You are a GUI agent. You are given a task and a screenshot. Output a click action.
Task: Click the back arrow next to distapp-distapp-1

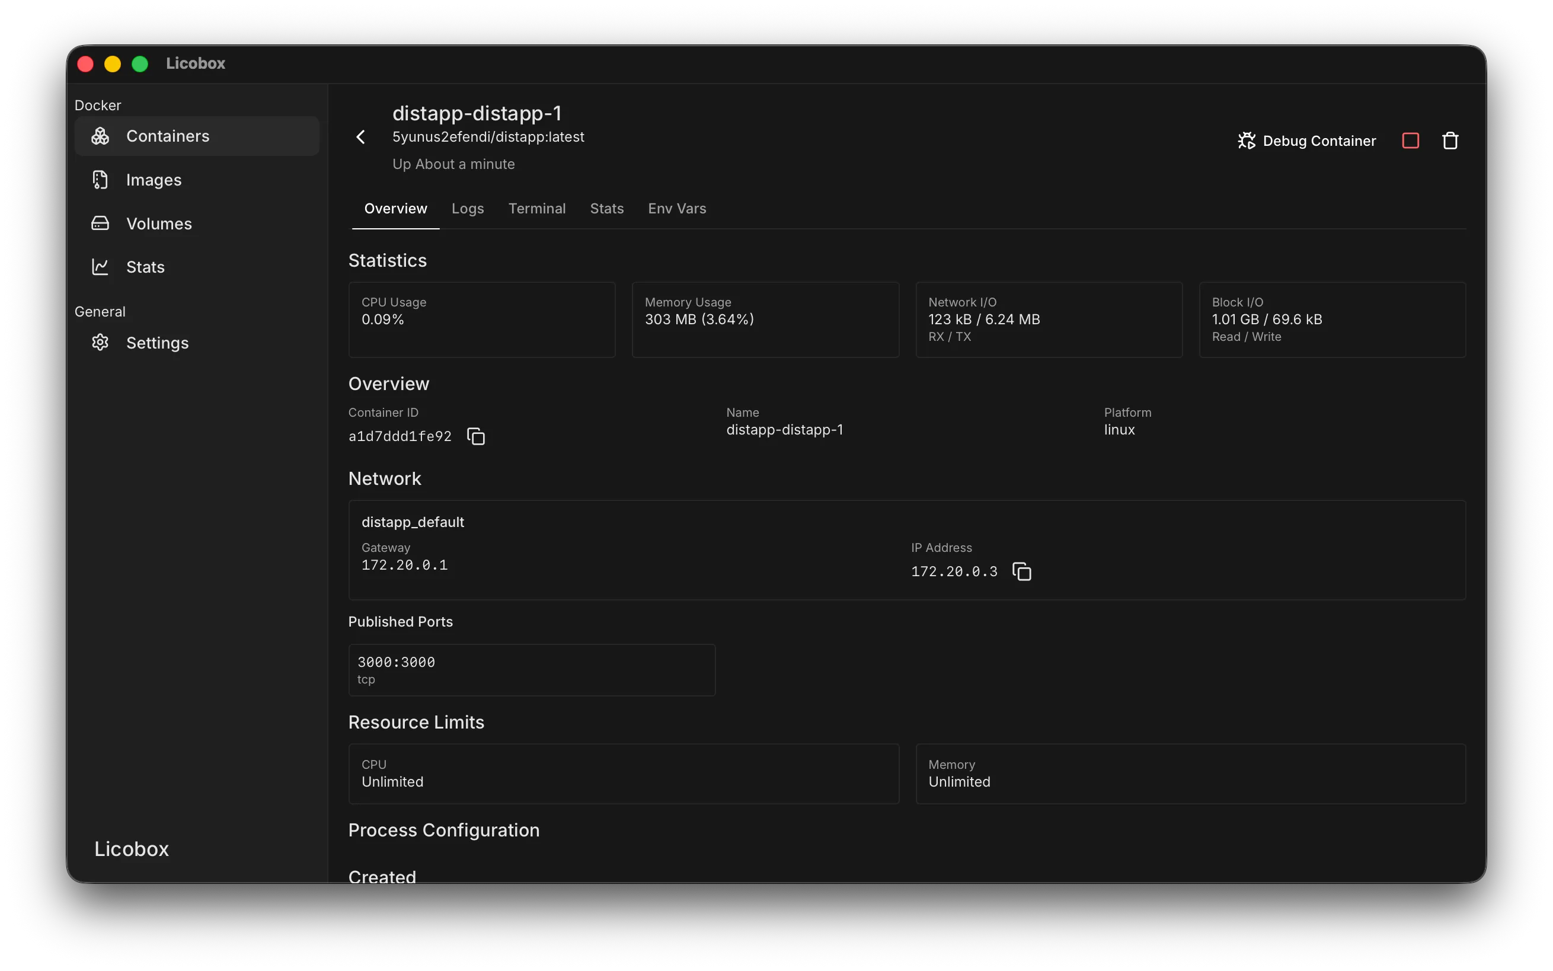(x=361, y=137)
